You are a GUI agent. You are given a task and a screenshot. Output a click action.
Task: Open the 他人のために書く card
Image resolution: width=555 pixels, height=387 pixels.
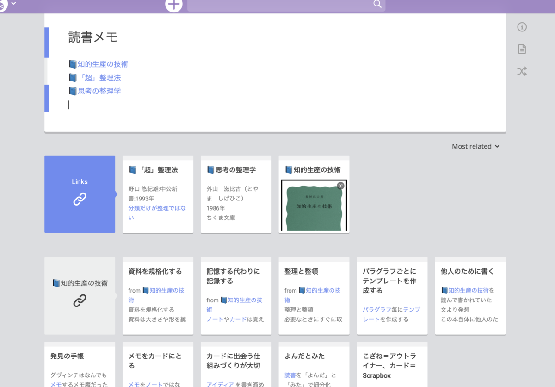click(x=470, y=296)
